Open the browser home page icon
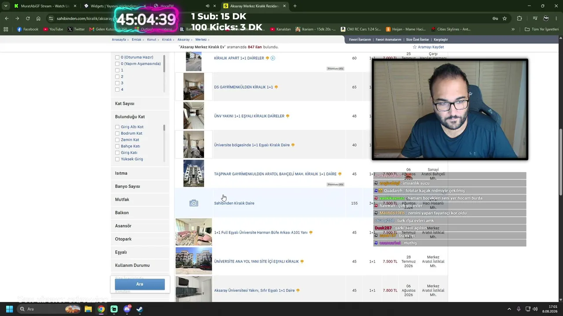The height and width of the screenshot is (316, 563). pos(38,18)
